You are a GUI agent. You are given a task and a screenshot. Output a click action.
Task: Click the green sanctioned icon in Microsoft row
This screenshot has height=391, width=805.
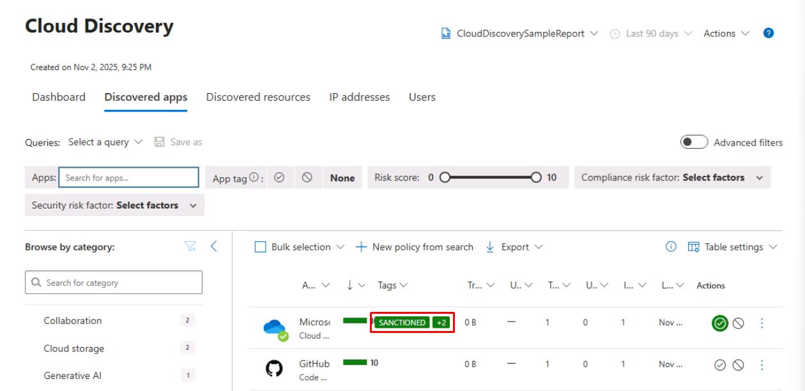(x=720, y=323)
